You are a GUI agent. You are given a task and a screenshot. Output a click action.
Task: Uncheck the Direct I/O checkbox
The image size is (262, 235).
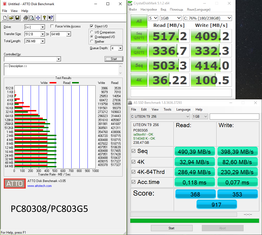pos(92,26)
